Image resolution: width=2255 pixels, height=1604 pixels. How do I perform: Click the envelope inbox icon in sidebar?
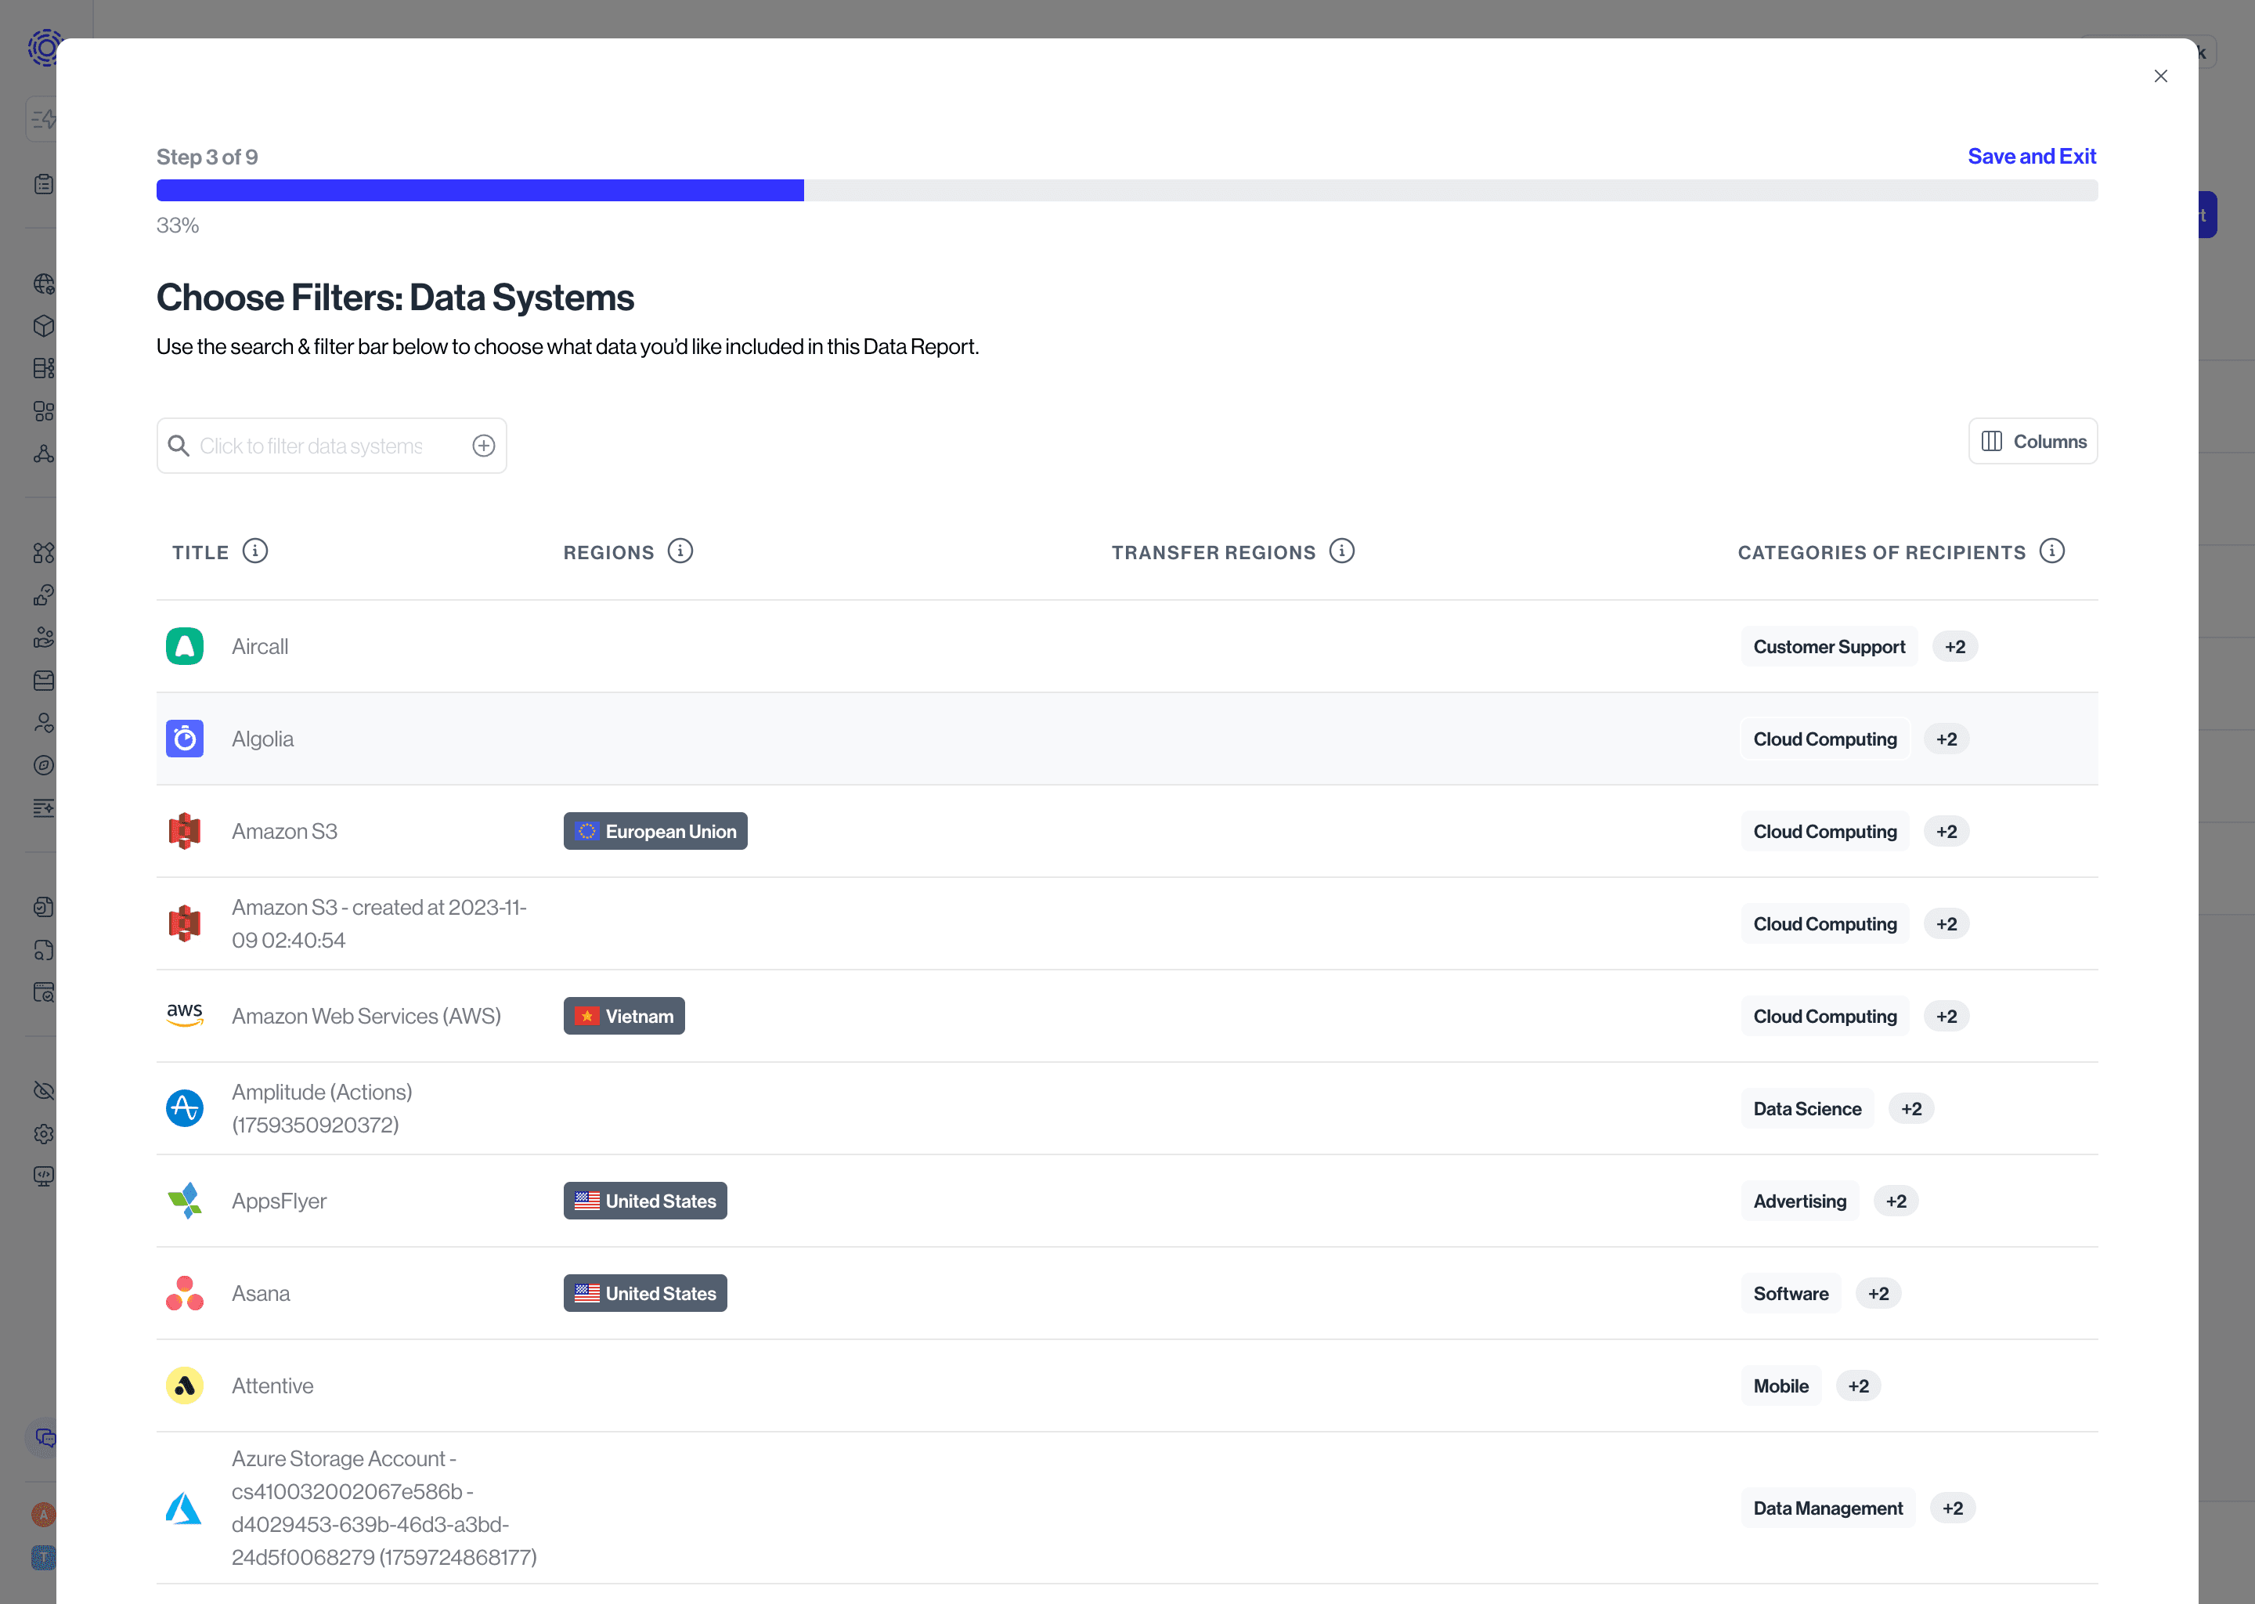click(x=43, y=680)
